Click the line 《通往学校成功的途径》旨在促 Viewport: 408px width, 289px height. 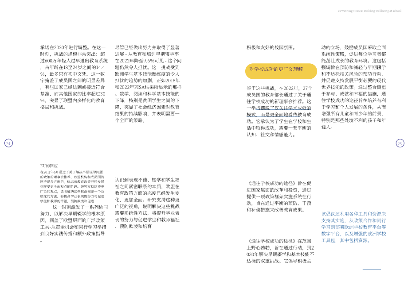(279, 183)
